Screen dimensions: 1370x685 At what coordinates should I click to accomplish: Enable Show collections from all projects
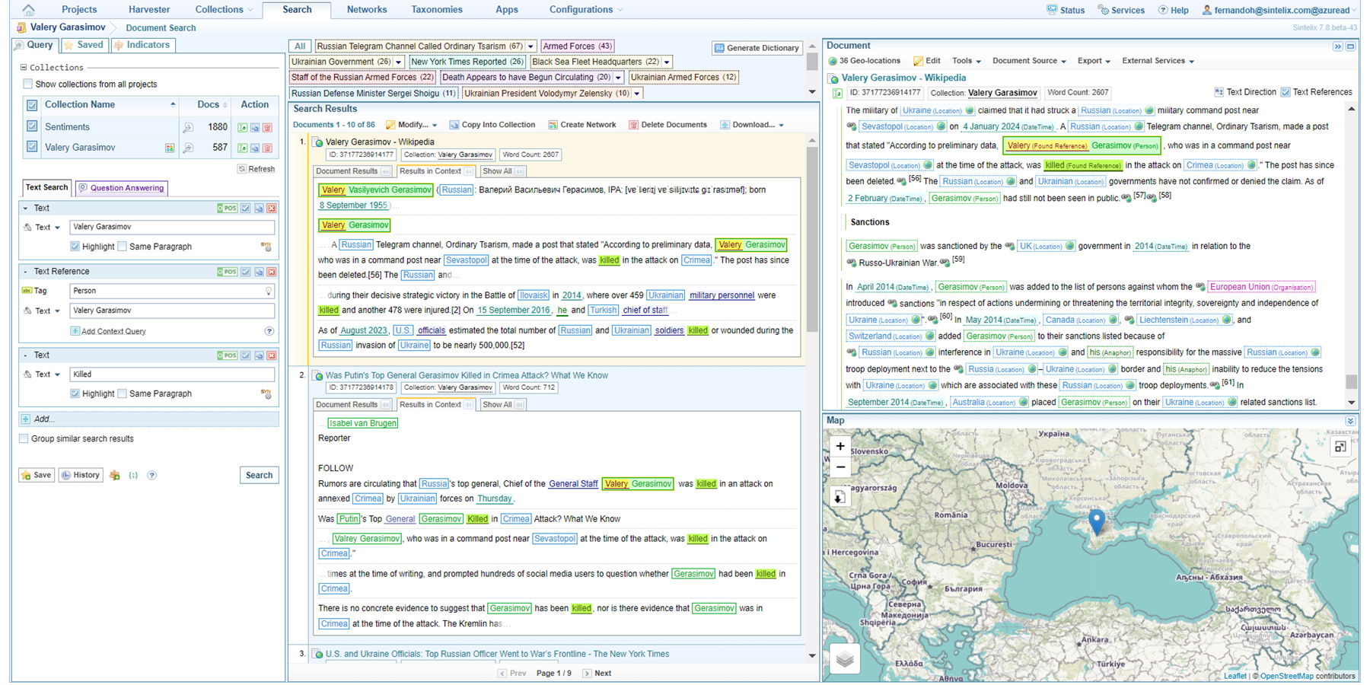tap(28, 84)
